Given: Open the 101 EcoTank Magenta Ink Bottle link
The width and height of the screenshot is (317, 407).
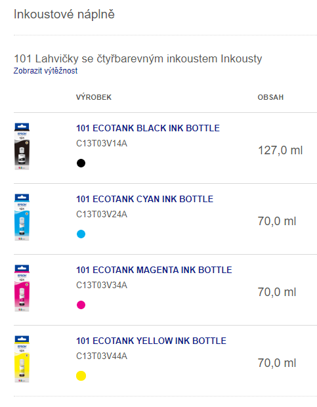Looking at the screenshot, I should coord(154,270).
